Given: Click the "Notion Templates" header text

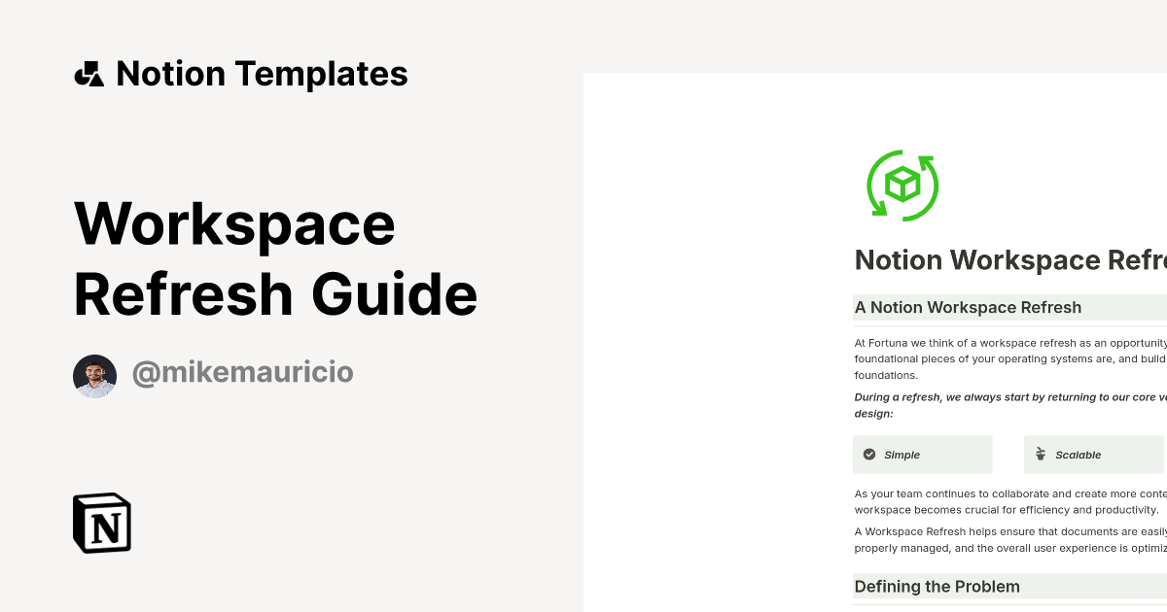Looking at the screenshot, I should (262, 74).
